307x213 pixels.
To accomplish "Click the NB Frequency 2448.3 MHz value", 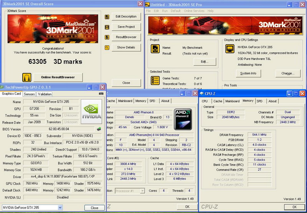I will [288, 122].
